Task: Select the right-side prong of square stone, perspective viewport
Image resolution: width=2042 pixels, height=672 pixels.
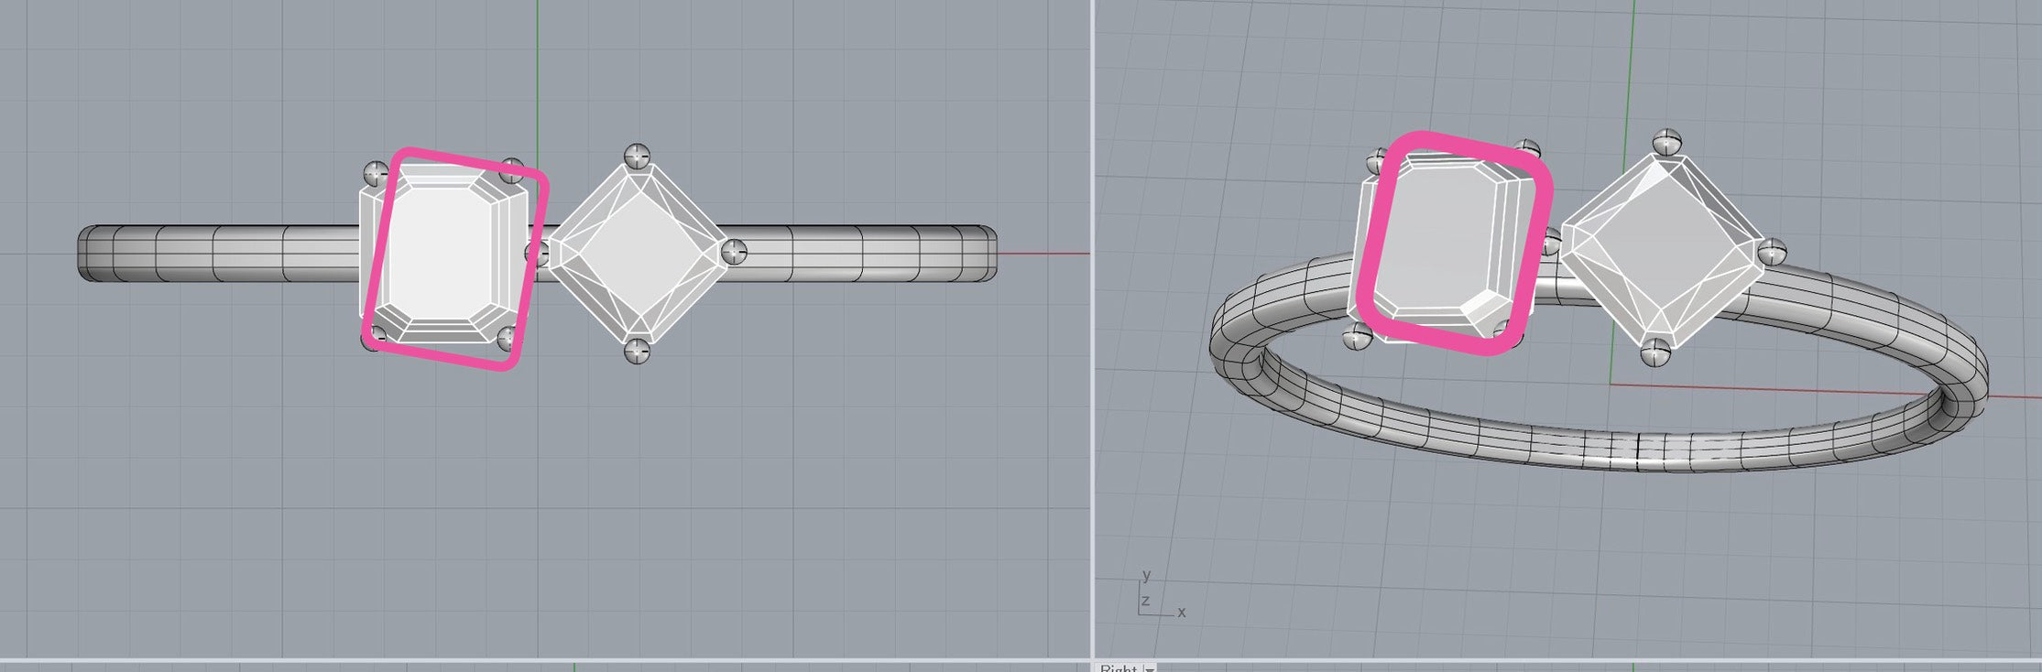Action: (x=1774, y=250)
